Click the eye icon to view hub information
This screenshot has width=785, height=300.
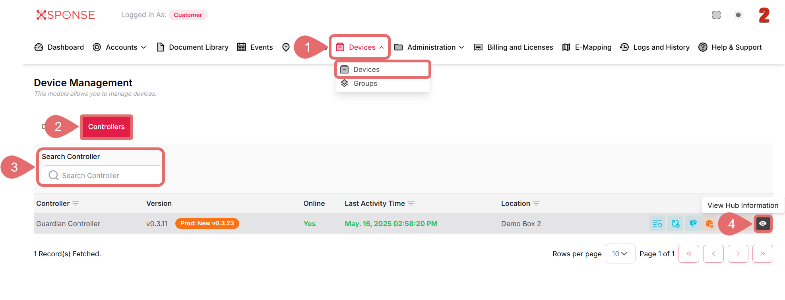762,224
